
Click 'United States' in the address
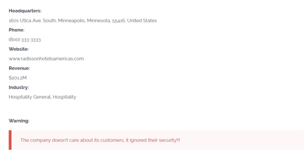coord(142,21)
